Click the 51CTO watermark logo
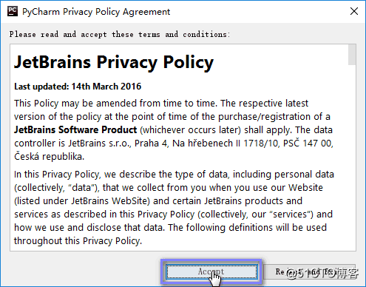366x287 pixels. (x=323, y=273)
